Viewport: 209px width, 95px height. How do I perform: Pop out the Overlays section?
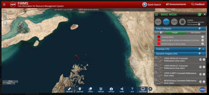pyautogui.click(x=199, y=49)
